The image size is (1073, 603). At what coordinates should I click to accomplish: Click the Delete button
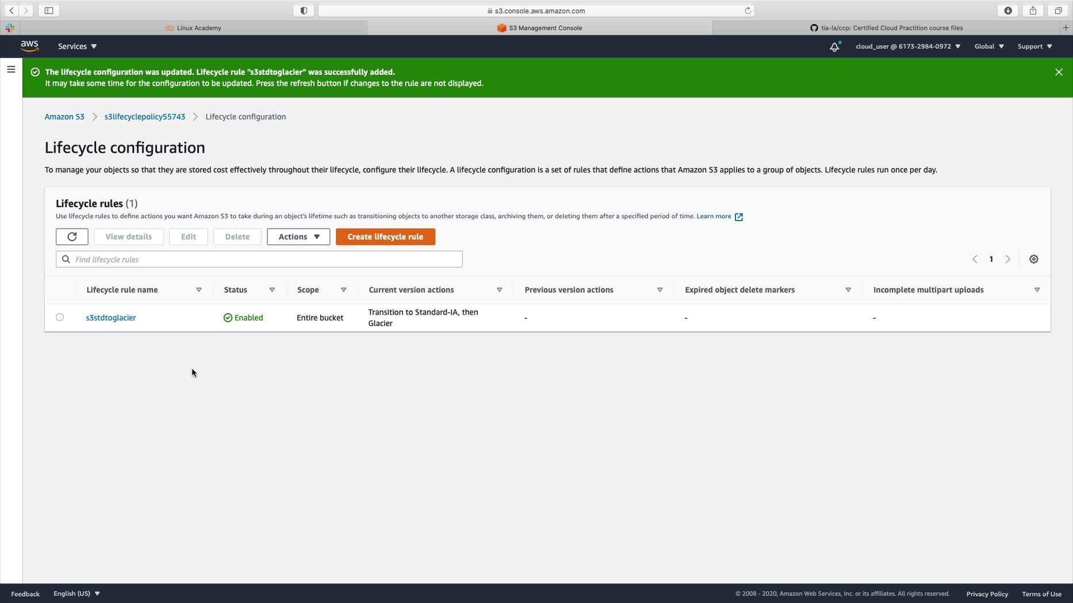click(x=237, y=237)
